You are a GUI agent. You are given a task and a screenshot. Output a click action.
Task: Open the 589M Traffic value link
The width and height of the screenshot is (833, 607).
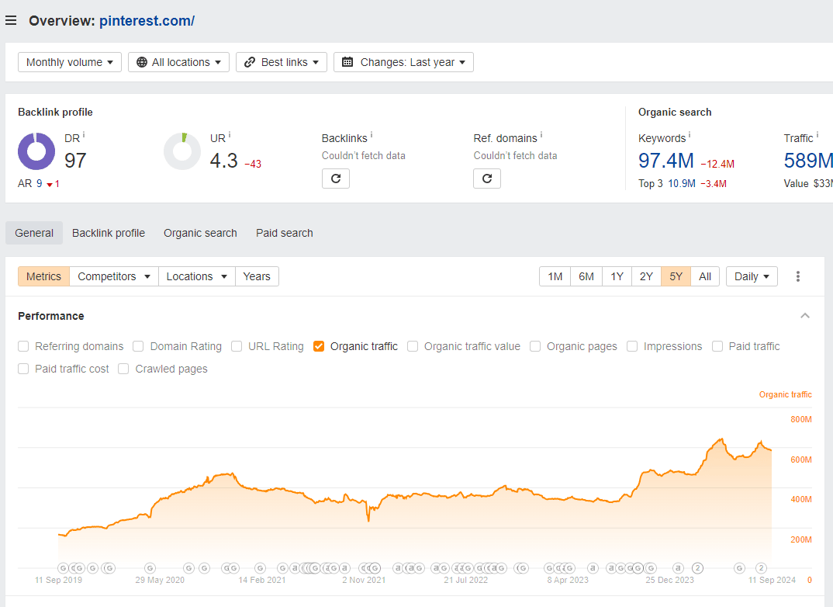[x=808, y=161]
